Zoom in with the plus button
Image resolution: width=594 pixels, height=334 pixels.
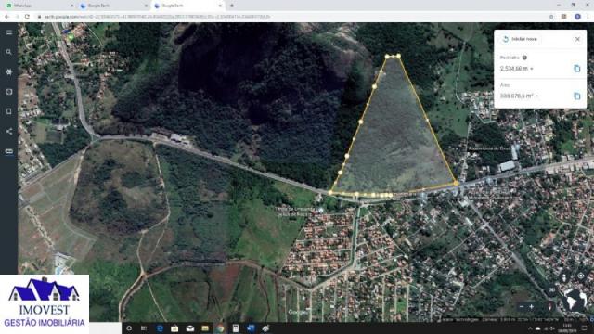532,307
